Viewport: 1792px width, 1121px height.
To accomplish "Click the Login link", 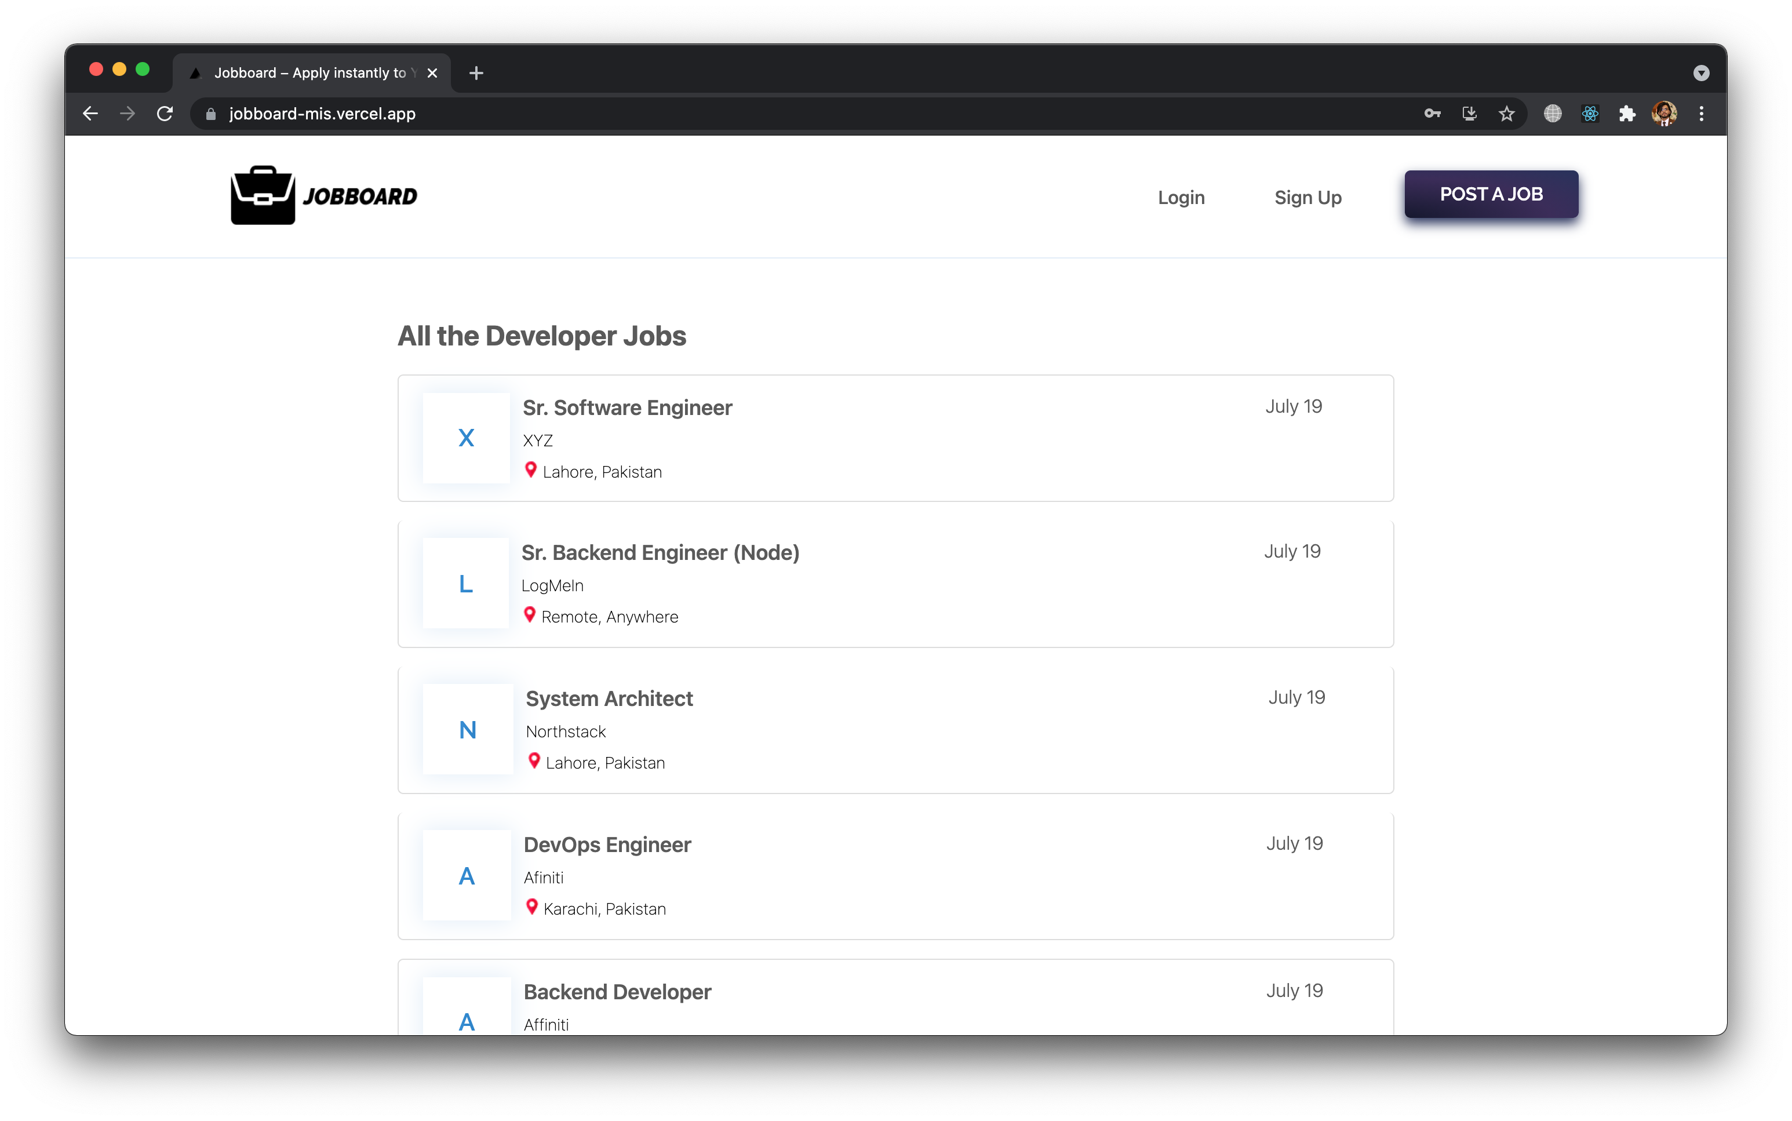I will click(1181, 197).
